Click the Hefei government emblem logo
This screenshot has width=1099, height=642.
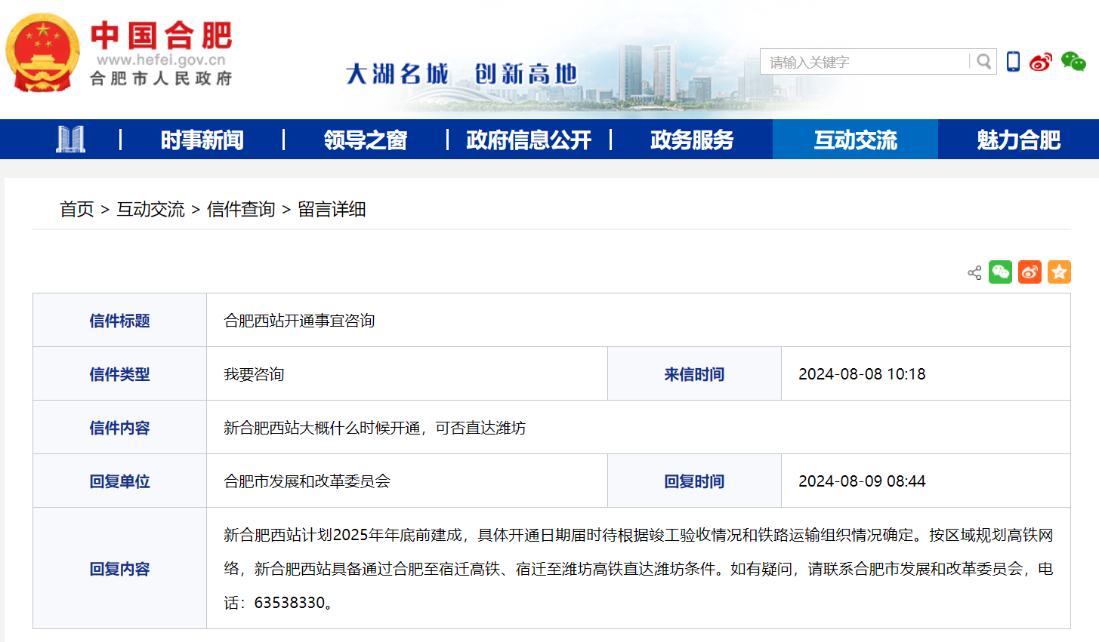pos(42,53)
